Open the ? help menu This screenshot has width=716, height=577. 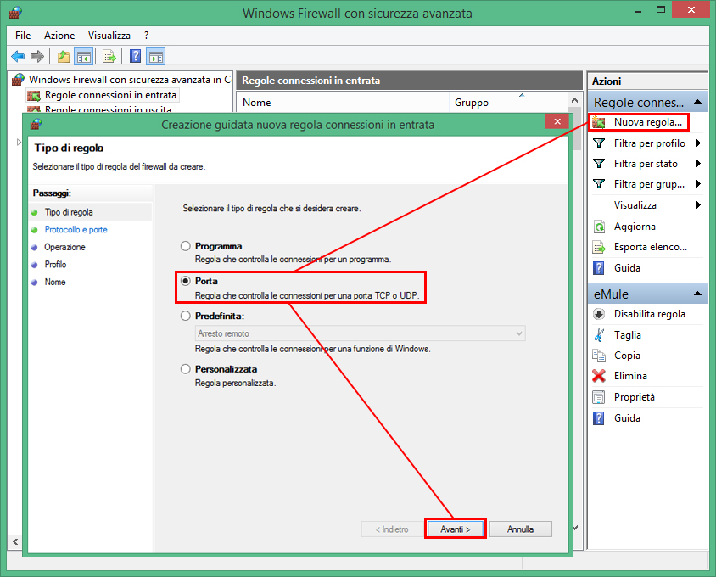click(146, 36)
